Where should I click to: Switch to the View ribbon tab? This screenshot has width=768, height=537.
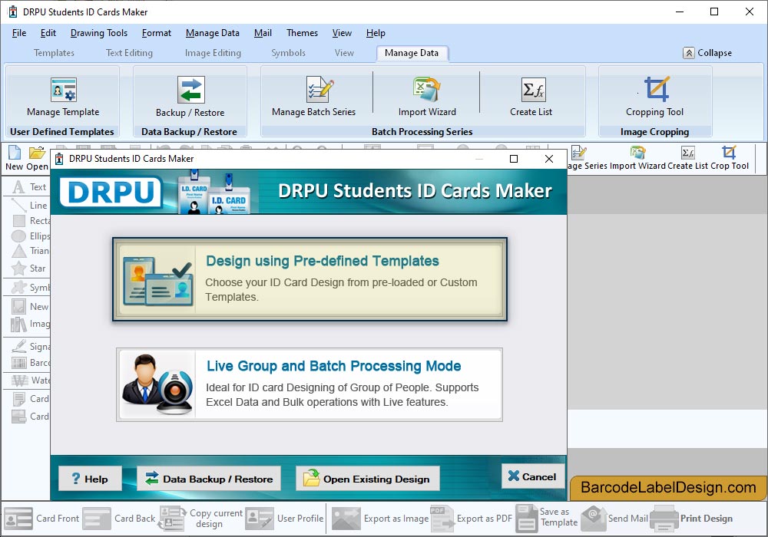[344, 53]
